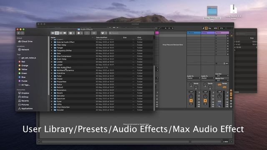Image resolution: width=267 pixels, height=150 pixels.
Task: Open iCloud Drive in the sidebar
Action: click(x=25, y=41)
